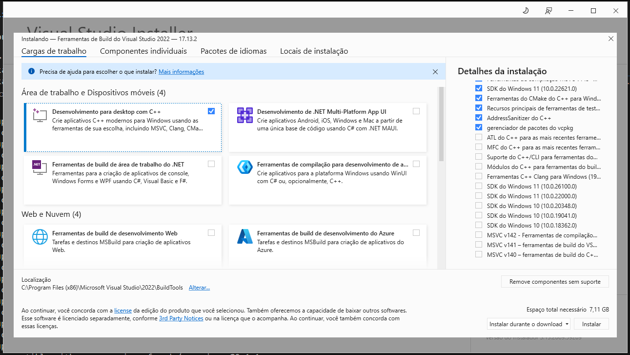Click the installation path text C:\Program Files (x86)

[102, 288]
